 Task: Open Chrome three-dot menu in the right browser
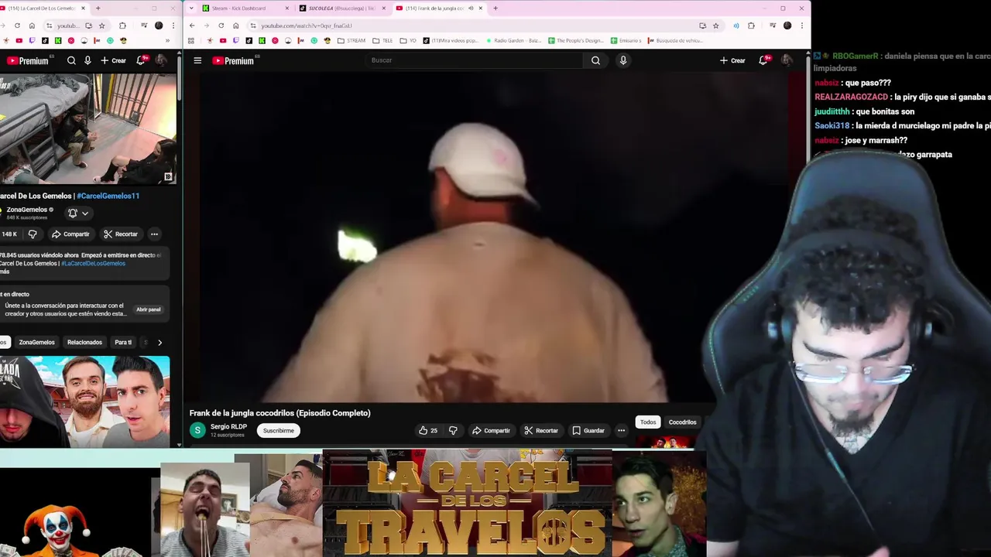click(x=801, y=26)
